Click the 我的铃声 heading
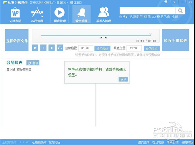The image size is (195, 145). click(15, 63)
